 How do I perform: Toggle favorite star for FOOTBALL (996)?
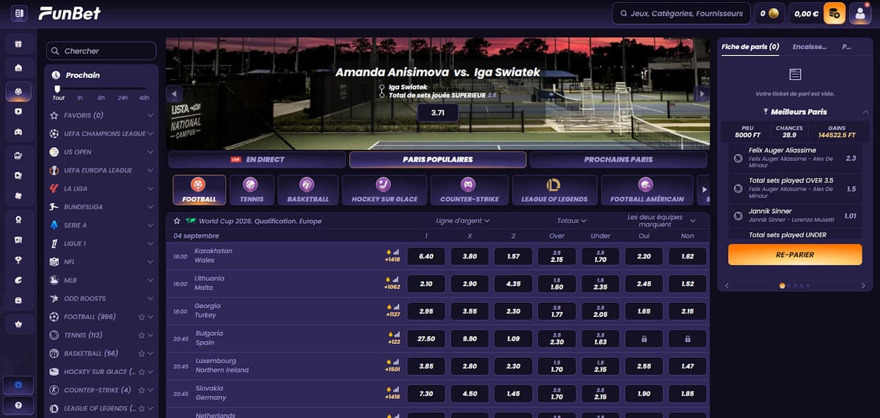[x=142, y=317]
